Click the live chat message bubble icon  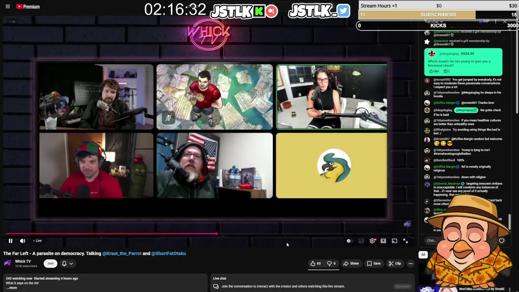click(216, 286)
